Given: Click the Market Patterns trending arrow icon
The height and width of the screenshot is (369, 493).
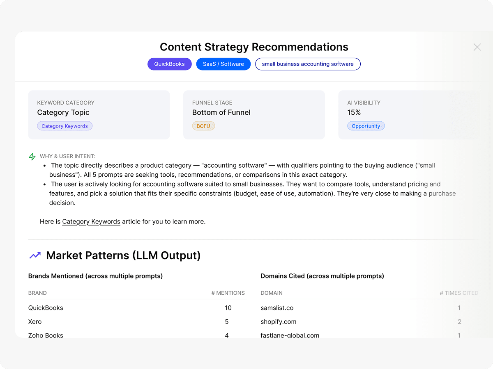Looking at the screenshot, I should (35, 255).
